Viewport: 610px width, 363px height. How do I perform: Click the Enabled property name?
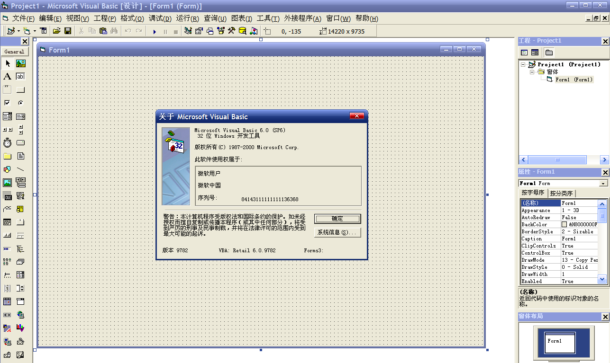pos(532,281)
